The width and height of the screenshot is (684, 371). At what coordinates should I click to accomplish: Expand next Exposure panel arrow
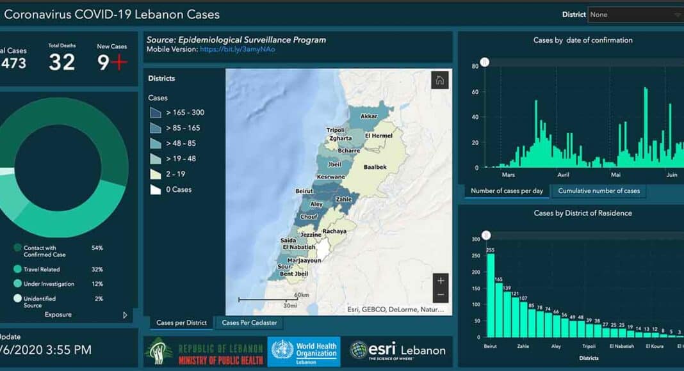[x=125, y=315]
